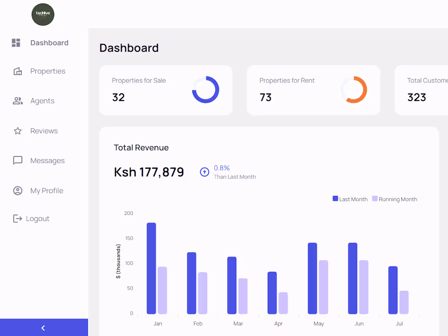
Task: Click the orange Properties for Rent donut
Action: pos(354,90)
